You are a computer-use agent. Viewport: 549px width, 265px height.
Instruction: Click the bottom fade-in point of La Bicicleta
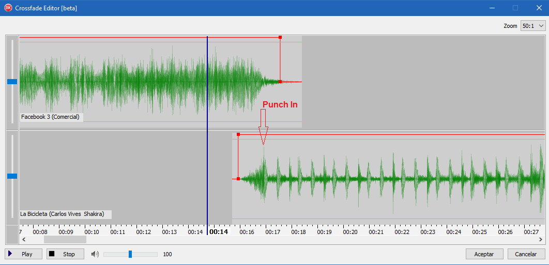(238, 179)
